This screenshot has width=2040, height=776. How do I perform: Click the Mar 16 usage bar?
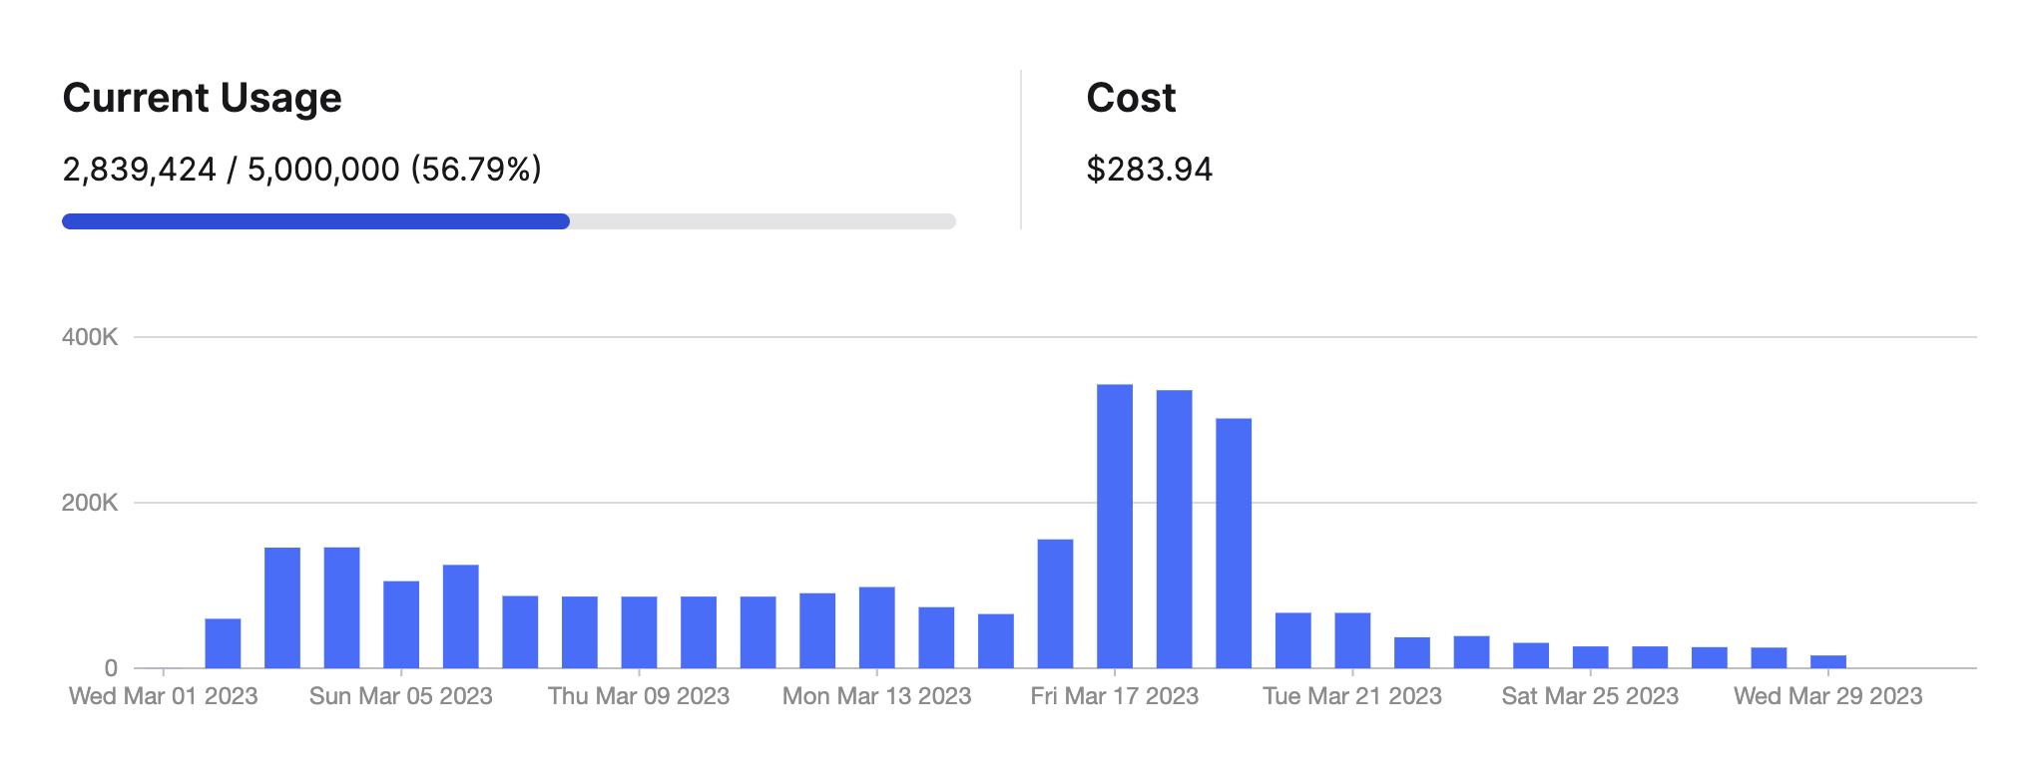tap(1055, 603)
